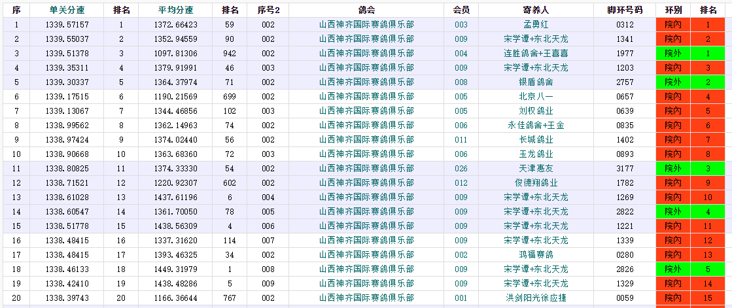Viewport: 732px width, 308px height.
Task: Click red 院内 cell in row 1
Action: point(673,25)
